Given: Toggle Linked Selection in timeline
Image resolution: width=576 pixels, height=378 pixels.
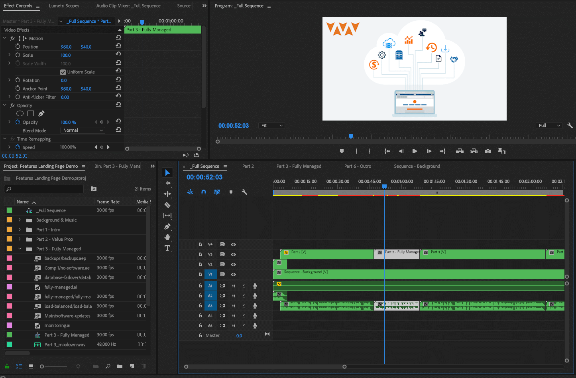Looking at the screenshot, I should [217, 192].
